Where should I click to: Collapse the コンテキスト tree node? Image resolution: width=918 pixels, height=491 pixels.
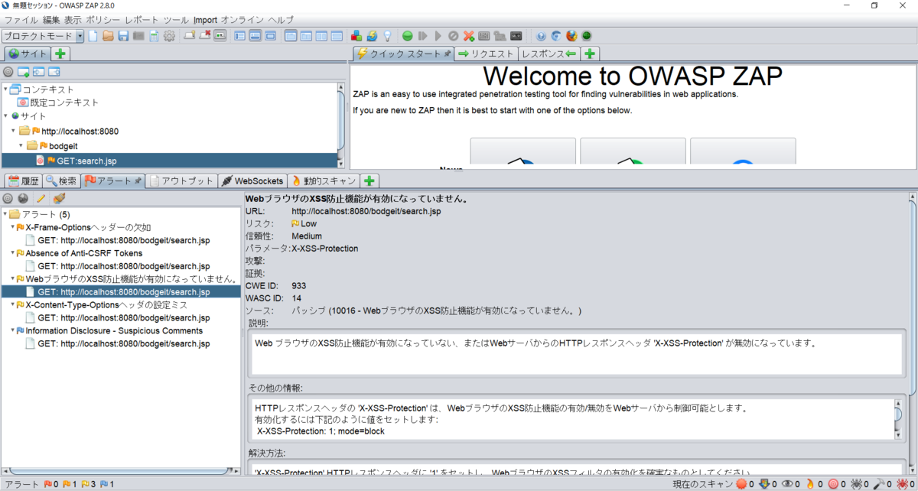click(5, 89)
